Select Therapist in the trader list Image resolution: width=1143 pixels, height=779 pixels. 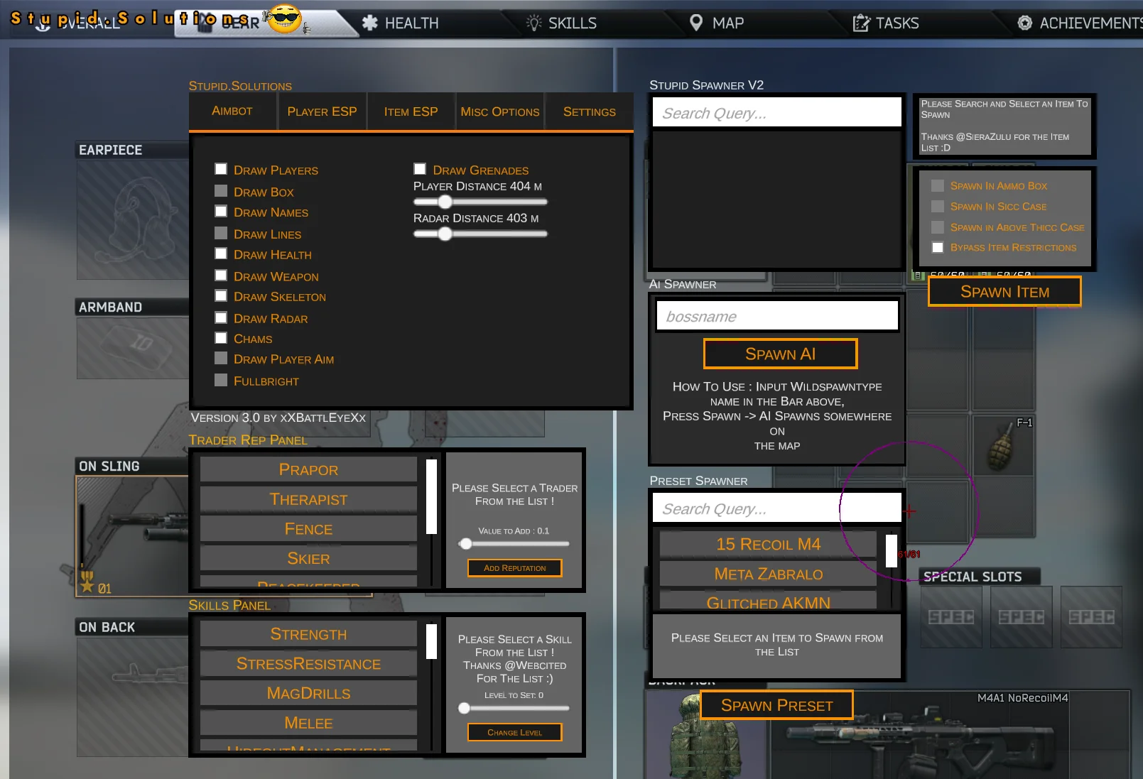pyautogui.click(x=308, y=499)
